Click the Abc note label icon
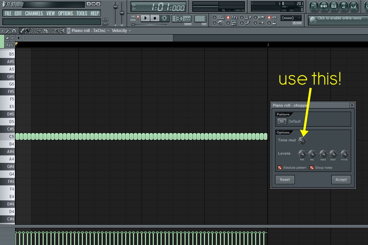 (10, 45)
